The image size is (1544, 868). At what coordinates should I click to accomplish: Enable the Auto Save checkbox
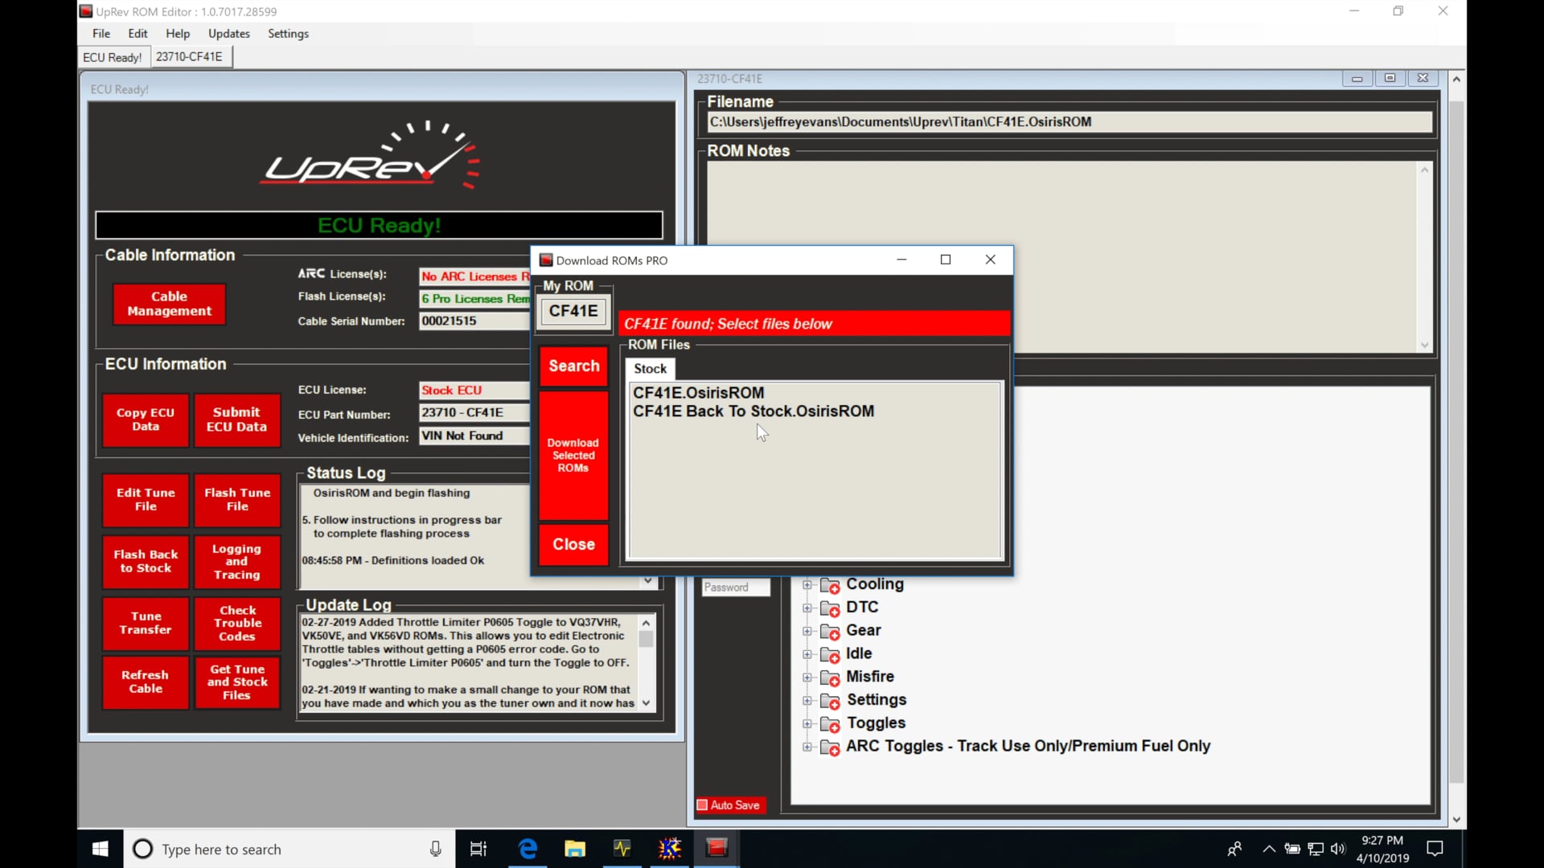click(x=703, y=805)
